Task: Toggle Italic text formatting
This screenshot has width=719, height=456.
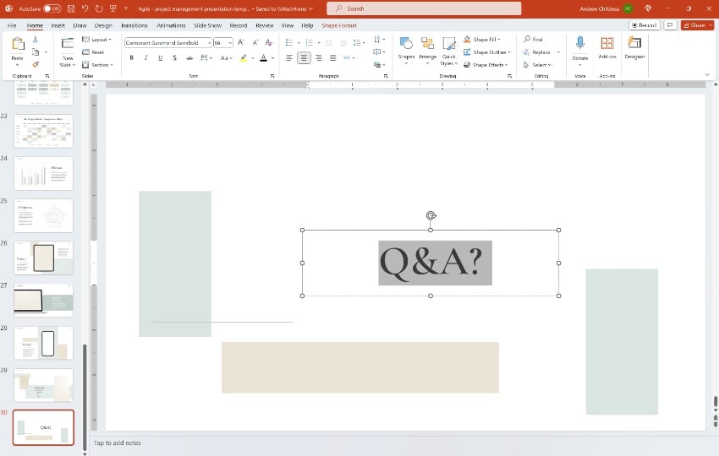Action: tap(145, 57)
